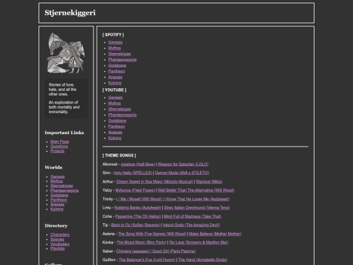Play Back to Oz (Sufjan Stevens) link
The image size is (353, 265).
pos(135,225)
